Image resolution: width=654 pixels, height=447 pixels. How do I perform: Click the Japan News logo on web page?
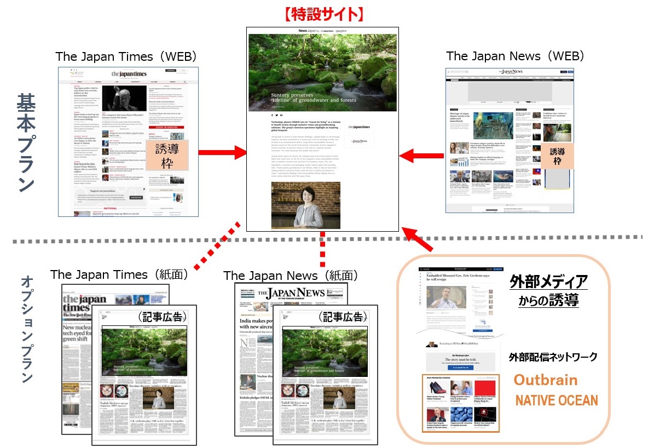coord(511,72)
